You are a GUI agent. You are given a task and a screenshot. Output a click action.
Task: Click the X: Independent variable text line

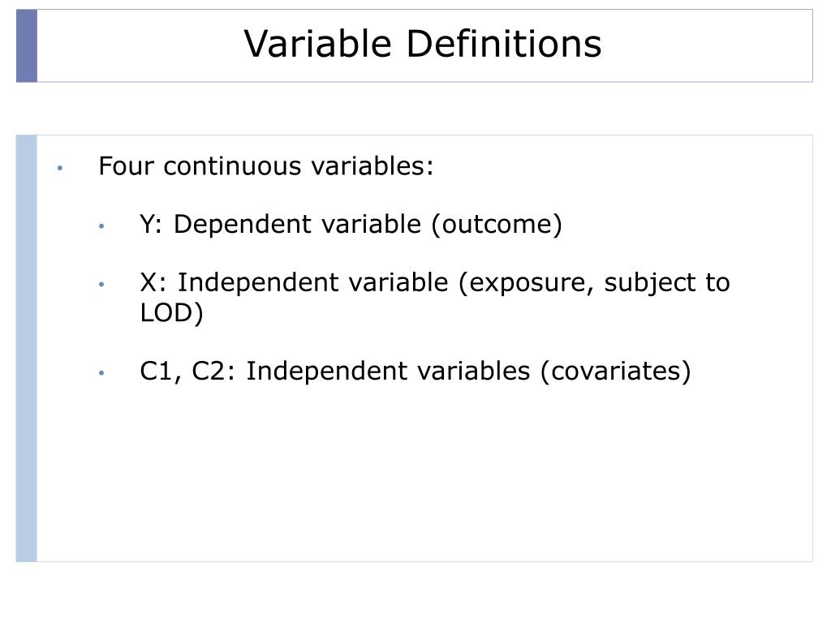(x=435, y=282)
